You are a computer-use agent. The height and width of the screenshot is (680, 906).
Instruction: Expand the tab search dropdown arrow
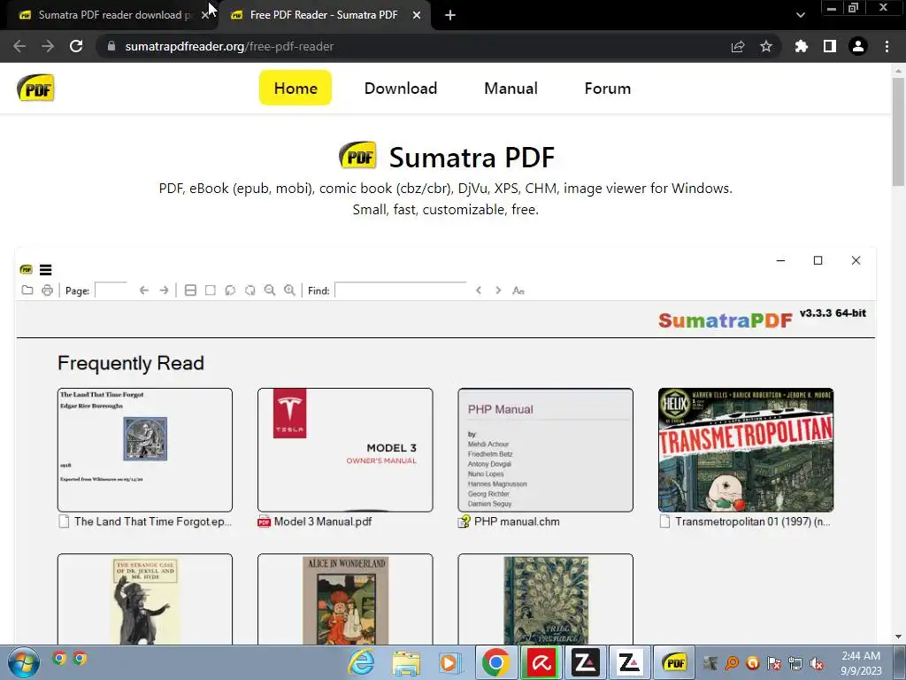pos(800,15)
